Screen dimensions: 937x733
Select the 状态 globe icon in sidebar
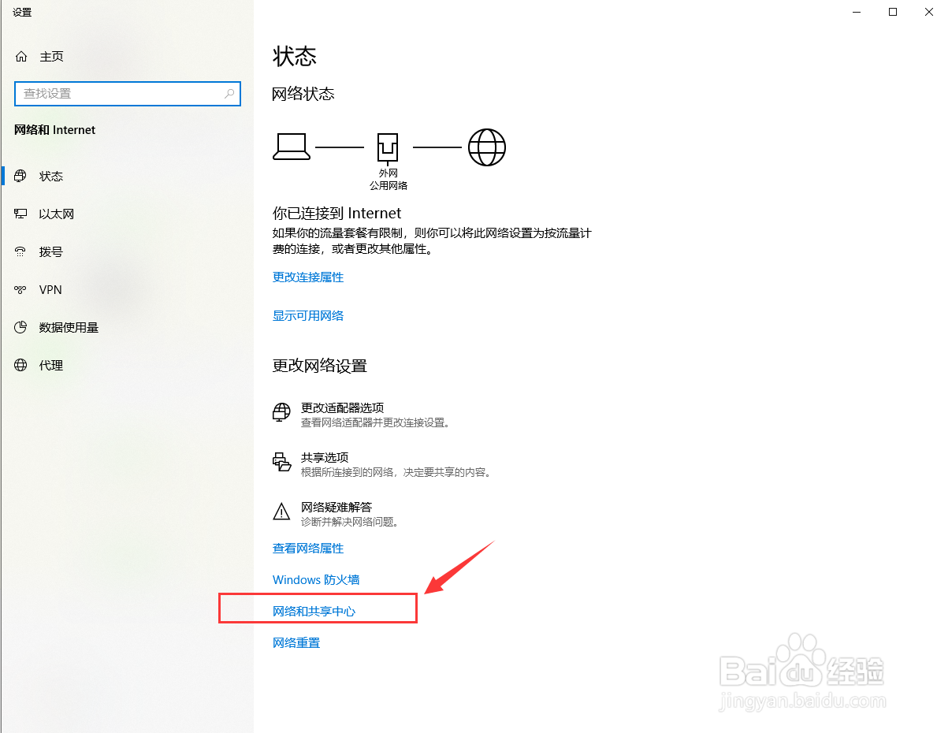pyautogui.click(x=20, y=176)
